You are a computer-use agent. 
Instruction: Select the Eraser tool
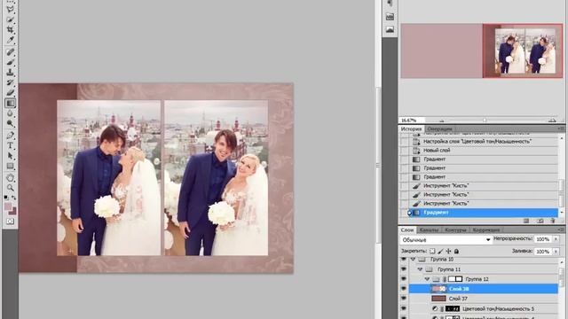point(10,93)
